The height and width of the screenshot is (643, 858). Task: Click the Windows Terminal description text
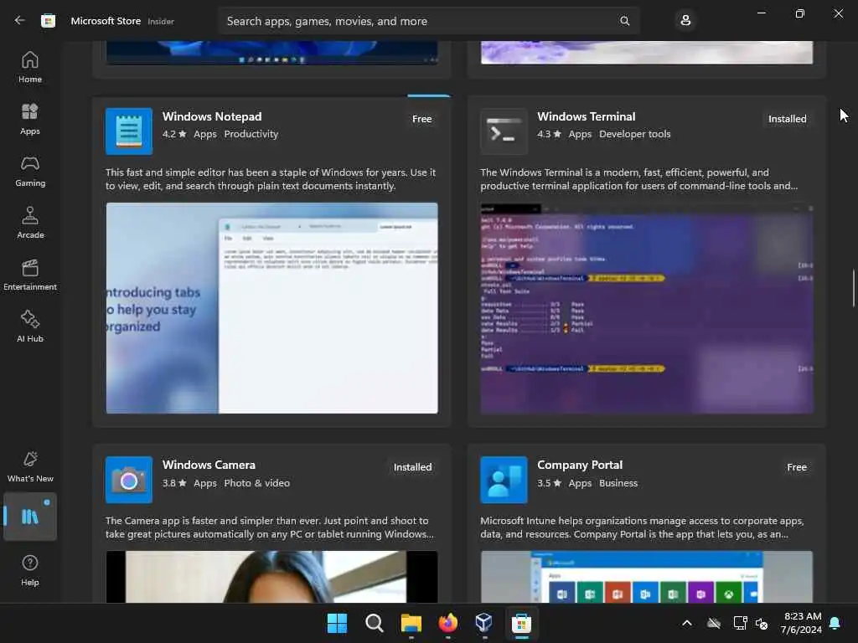[639, 179]
